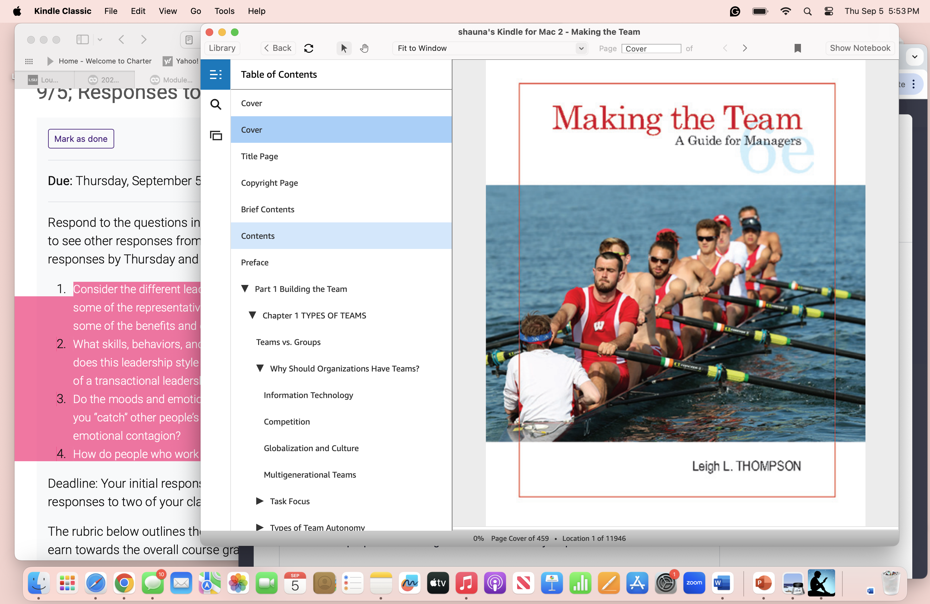Open Grammarly from the menu bar

735,11
